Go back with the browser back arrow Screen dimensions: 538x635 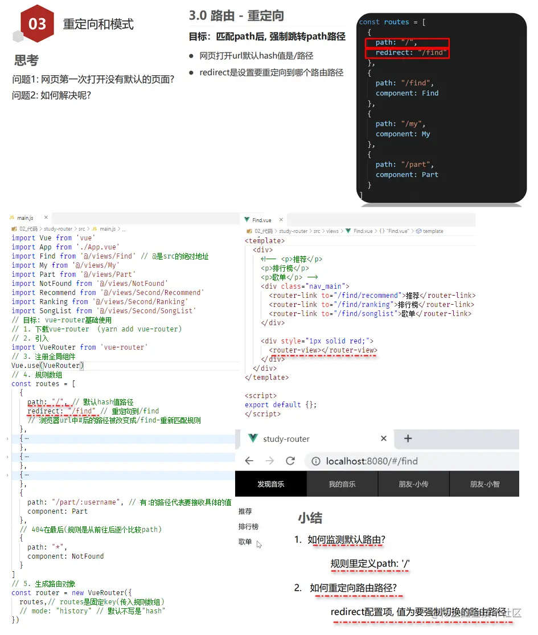(x=249, y=461)
